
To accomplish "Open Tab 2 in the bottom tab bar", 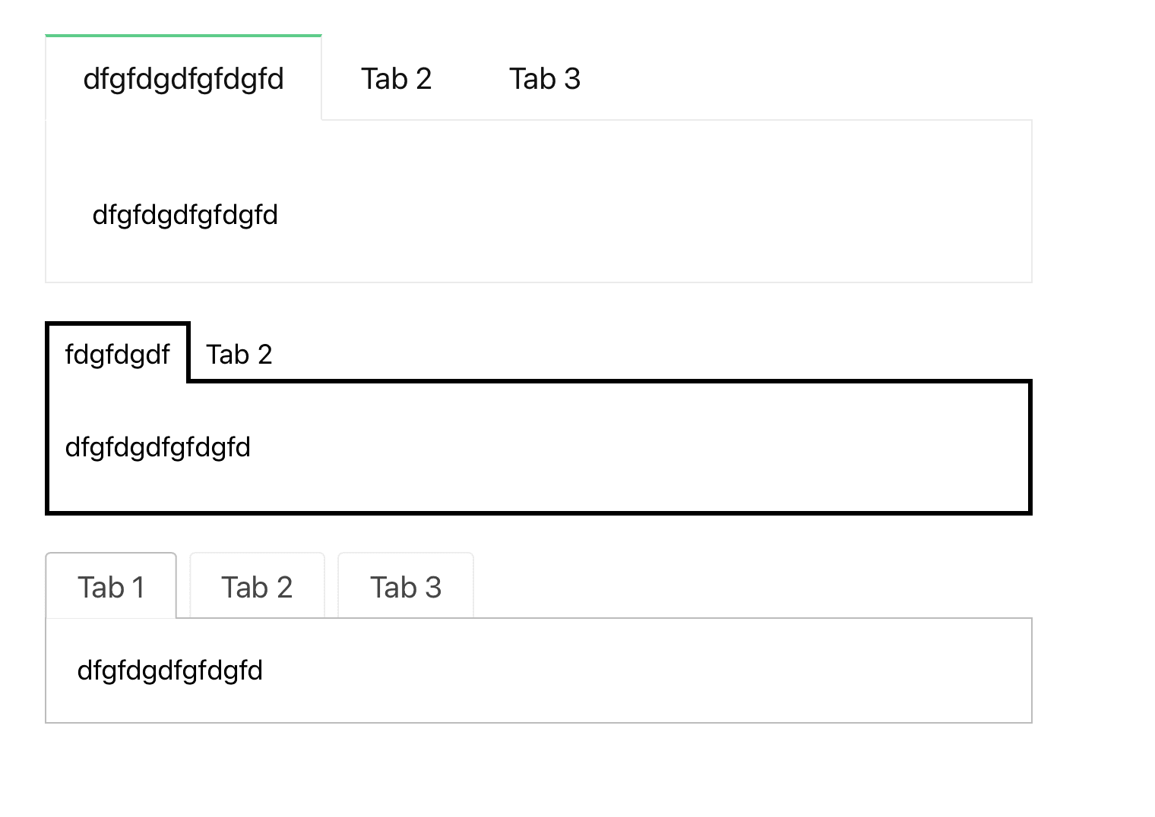I will (x=257, y=585).
